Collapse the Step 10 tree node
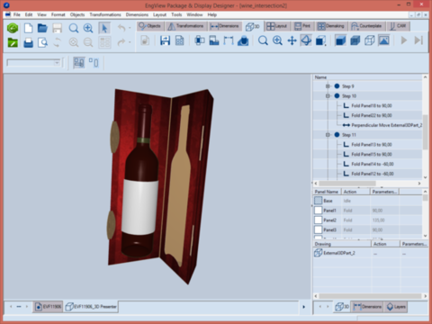 click(328, 96)
